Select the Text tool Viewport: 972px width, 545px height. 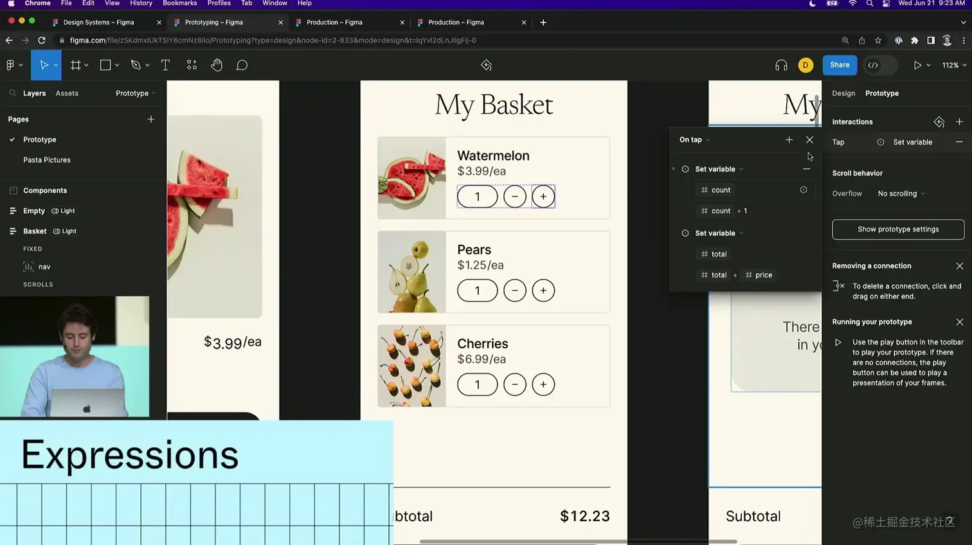pos(165,65)
